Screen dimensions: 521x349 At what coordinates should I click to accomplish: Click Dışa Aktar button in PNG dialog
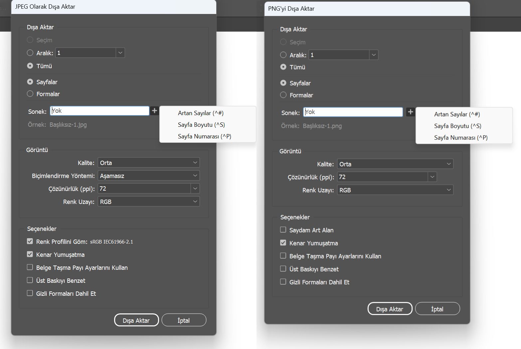coord(390,308)
